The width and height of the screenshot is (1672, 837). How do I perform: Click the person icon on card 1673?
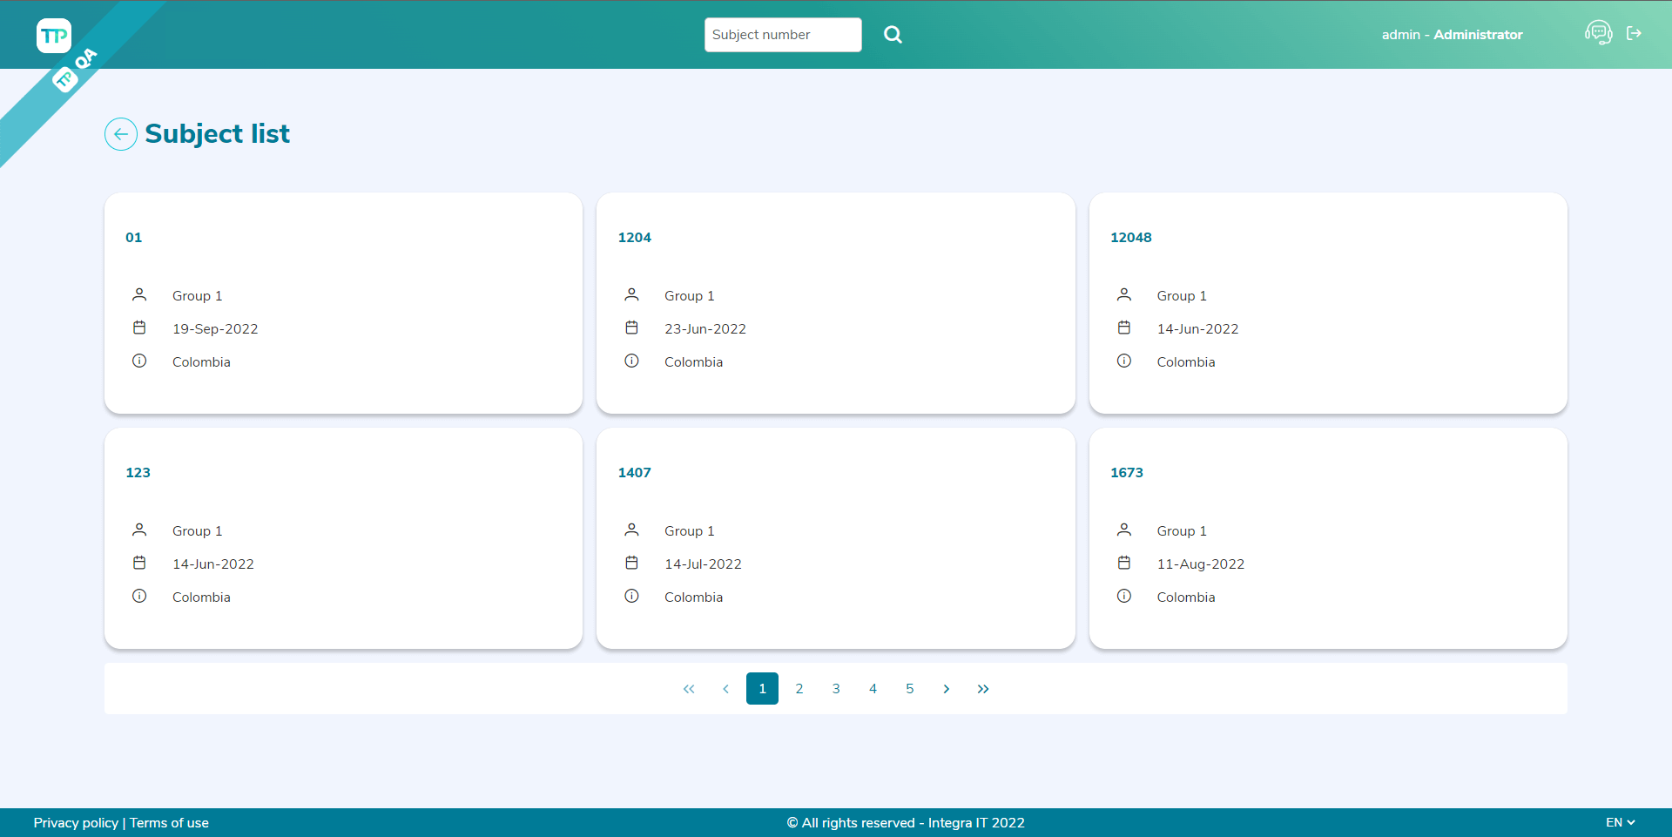1124,530
